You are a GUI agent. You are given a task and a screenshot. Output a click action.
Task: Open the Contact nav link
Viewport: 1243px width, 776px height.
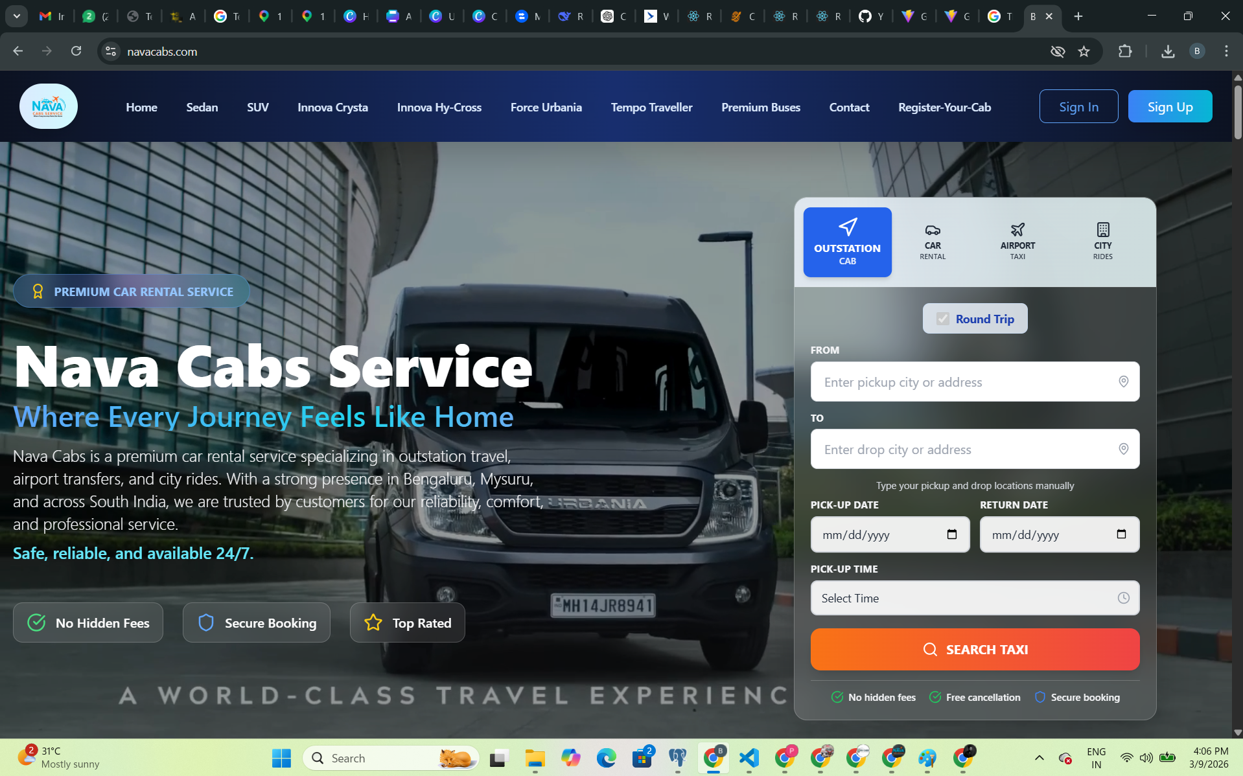tap(849, 108)
